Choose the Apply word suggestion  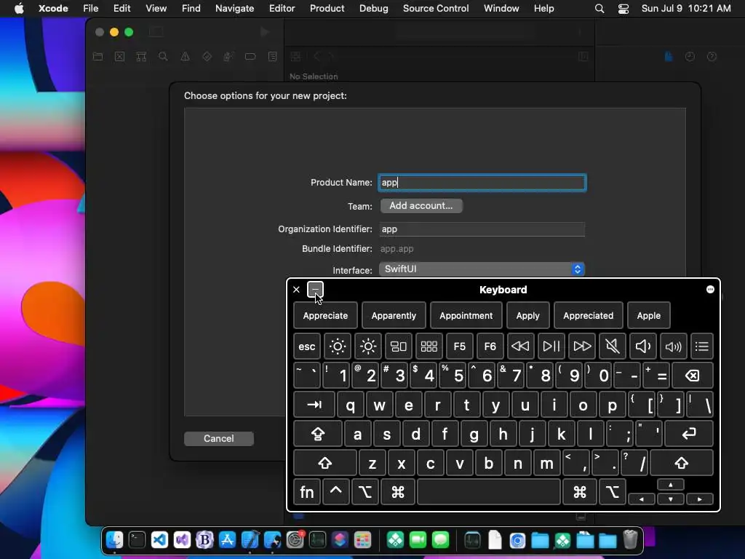[528, 315]
